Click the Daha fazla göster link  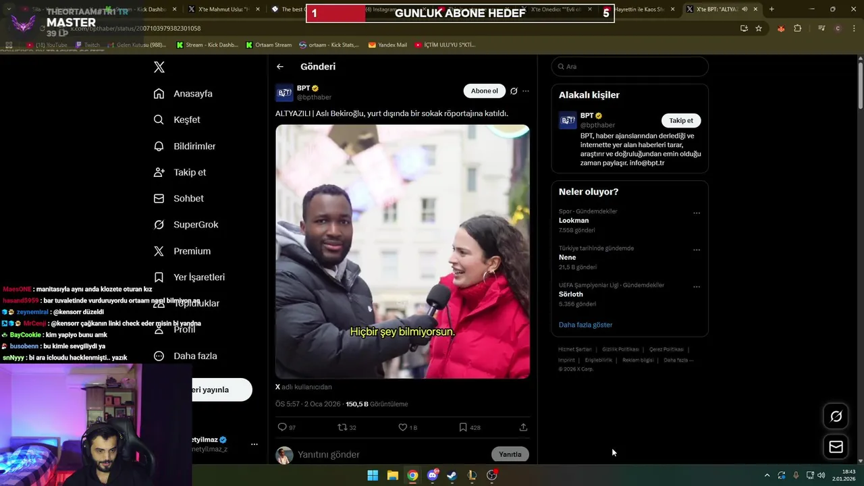pos(585,325)
